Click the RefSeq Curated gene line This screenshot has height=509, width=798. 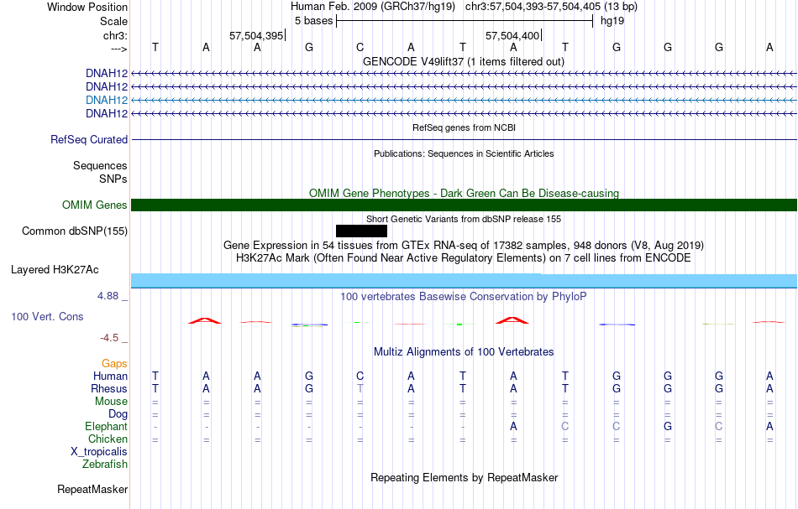pyautogui.click(x=464, y=140)
